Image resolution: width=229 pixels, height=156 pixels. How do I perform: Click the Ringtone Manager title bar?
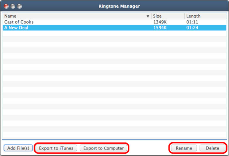click(114, 6)
